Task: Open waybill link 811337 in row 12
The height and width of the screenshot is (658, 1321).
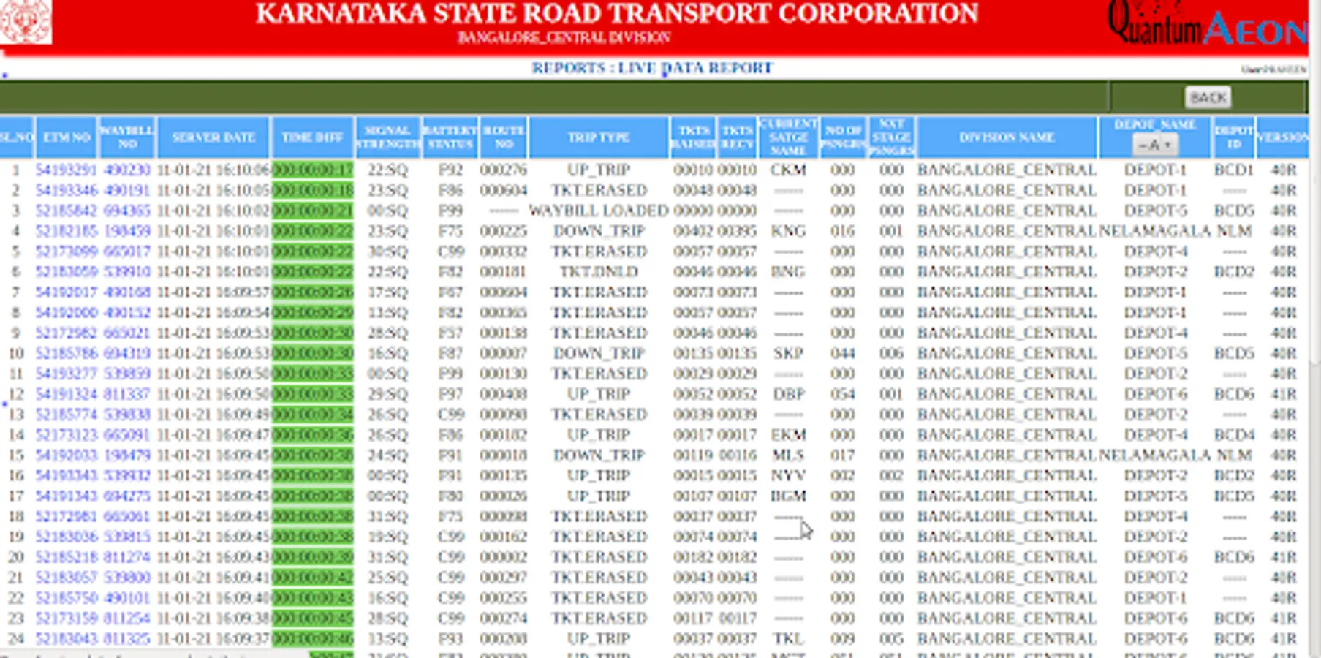Action: pos(126,395)
